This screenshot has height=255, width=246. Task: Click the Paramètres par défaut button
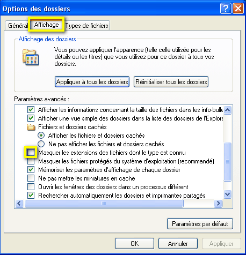pos(200,223)
